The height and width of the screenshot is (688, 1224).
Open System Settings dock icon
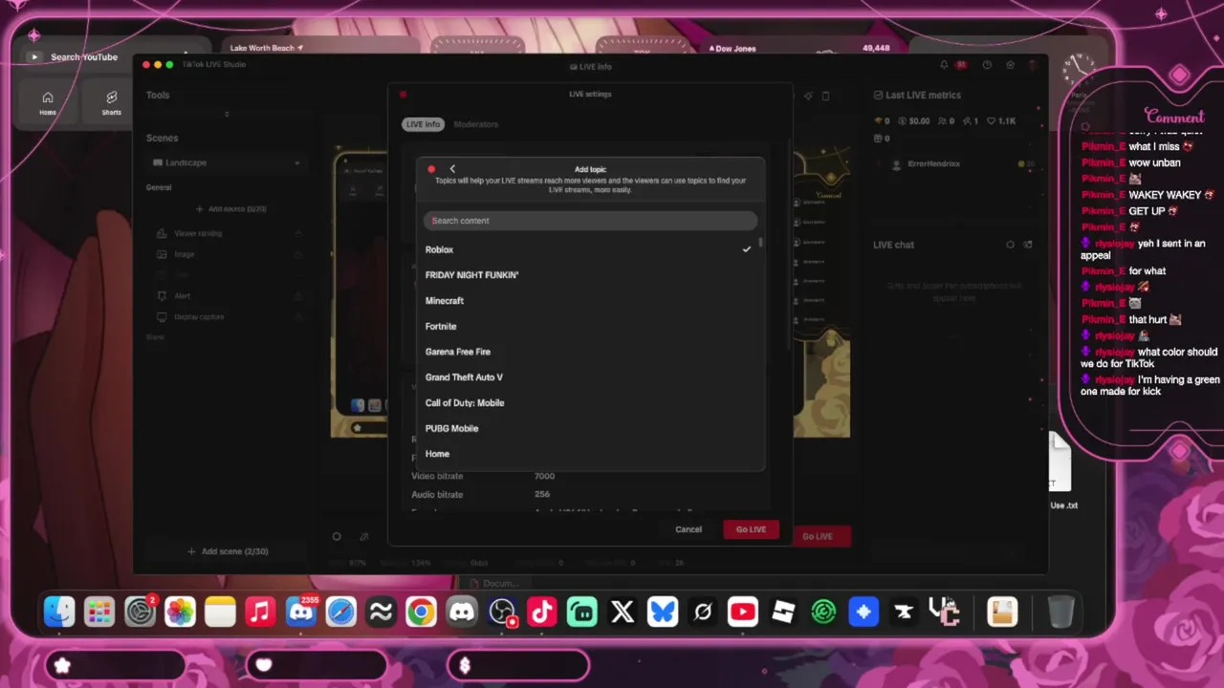click(x=140, y=612)
